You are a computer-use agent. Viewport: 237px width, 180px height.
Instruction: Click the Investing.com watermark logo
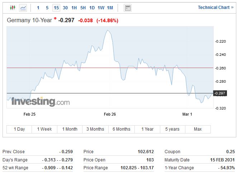[x=41, y=102]
